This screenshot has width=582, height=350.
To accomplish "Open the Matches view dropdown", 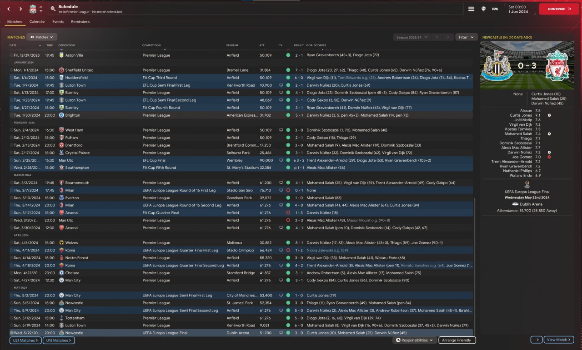I will click(42, 37).
